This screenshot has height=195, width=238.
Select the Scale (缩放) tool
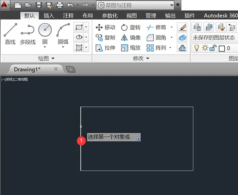(x=131, y=48)
